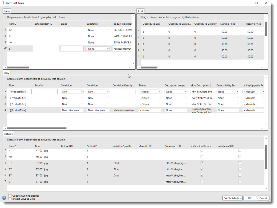Click the Subtitle input field in eBay row one
This screenshot has width=277, height=208.
pyautogui.click(x=47, y=91)
